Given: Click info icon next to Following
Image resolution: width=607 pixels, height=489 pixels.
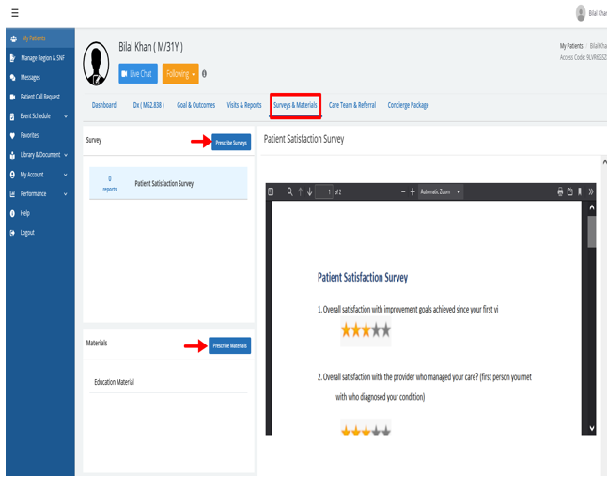Looking at the screenshot, I should click(x=204, y=74).
